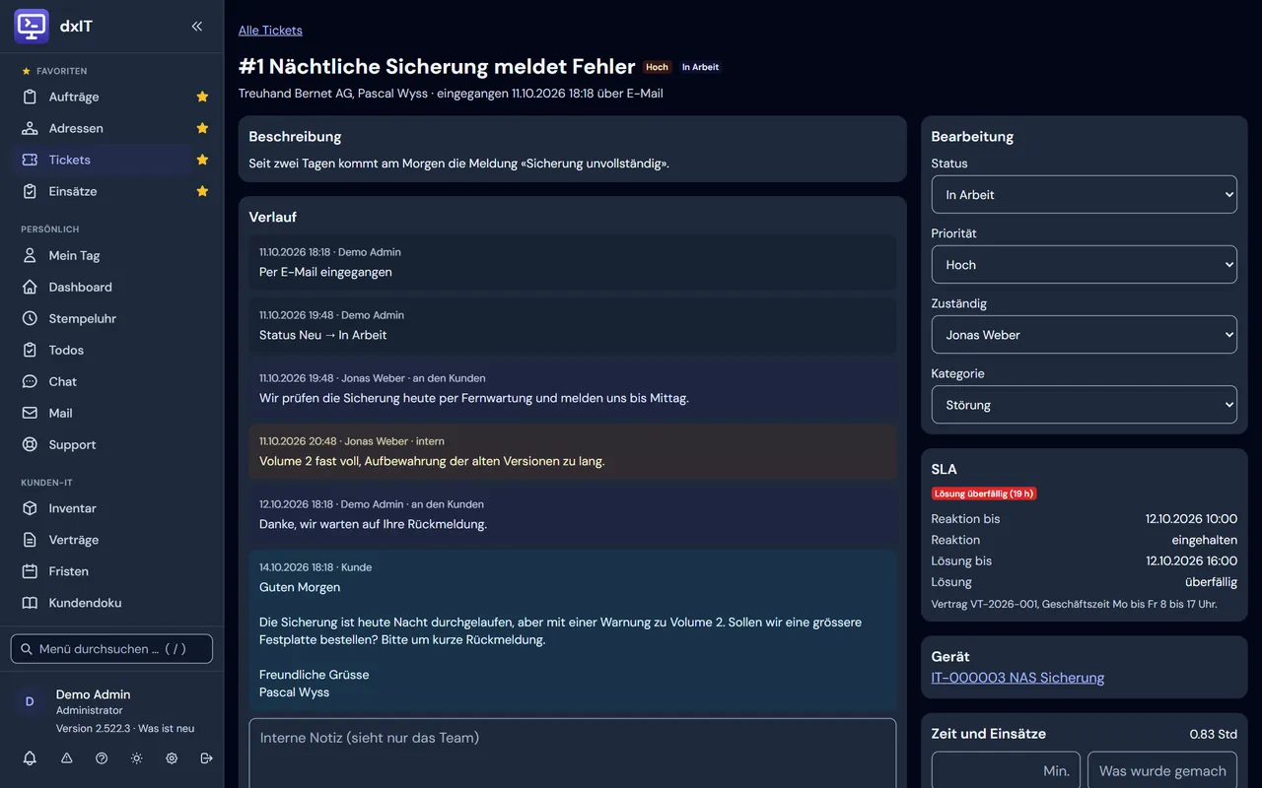
Task: Open the Priorität dropdown
Action: (x=1084, y=264)
